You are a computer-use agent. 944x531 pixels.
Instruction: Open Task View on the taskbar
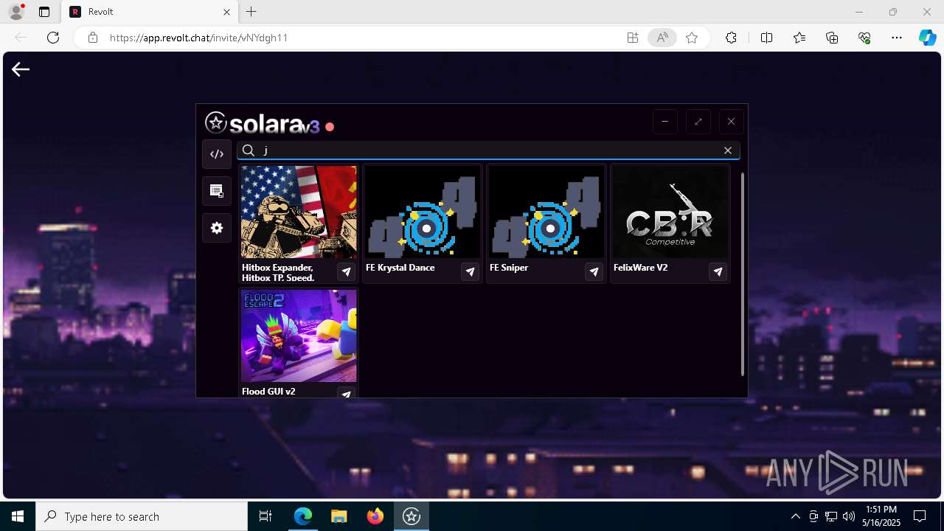(x=265, y=516)
